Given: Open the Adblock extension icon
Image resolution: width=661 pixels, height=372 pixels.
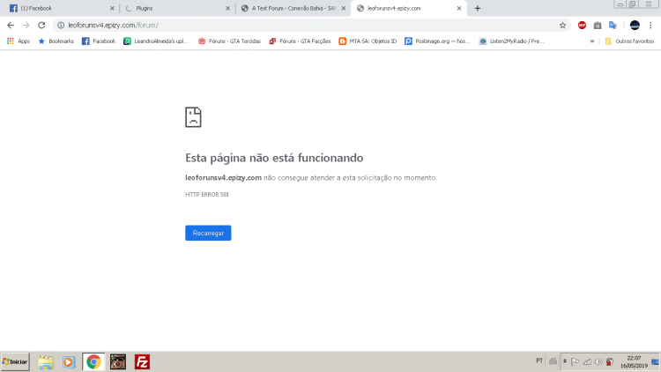Looking at the screenshot, I should [x=582, y=26].
